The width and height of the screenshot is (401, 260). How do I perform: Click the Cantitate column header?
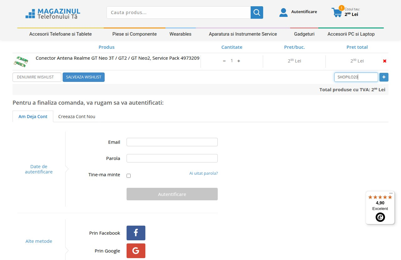pos(232,47)
